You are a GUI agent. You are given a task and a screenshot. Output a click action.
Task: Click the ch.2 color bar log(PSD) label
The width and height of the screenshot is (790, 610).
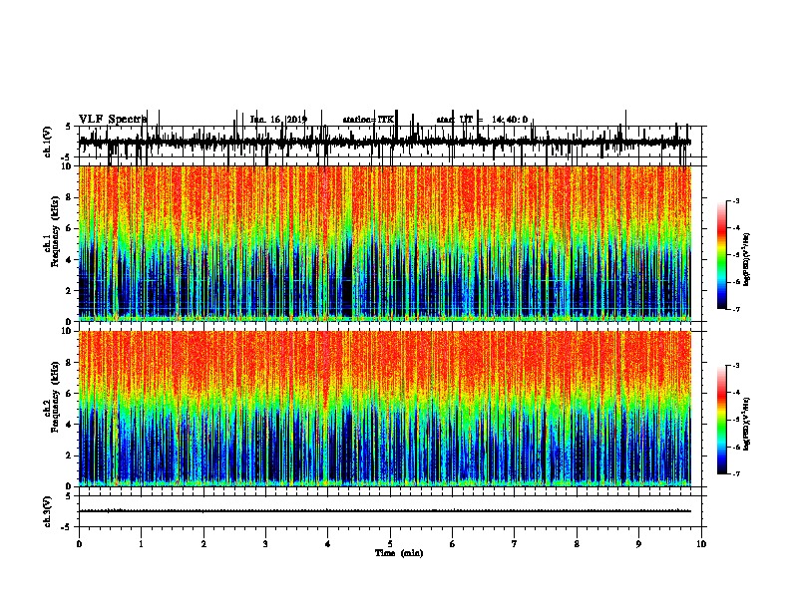coord(747,424)
